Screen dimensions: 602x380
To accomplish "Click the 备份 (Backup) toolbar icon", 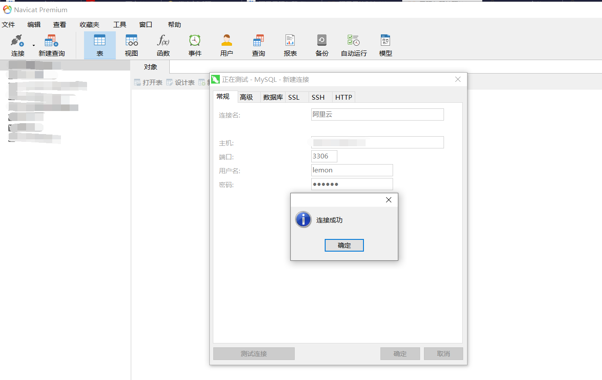I will pyautogui.click(x=322, y=45).
